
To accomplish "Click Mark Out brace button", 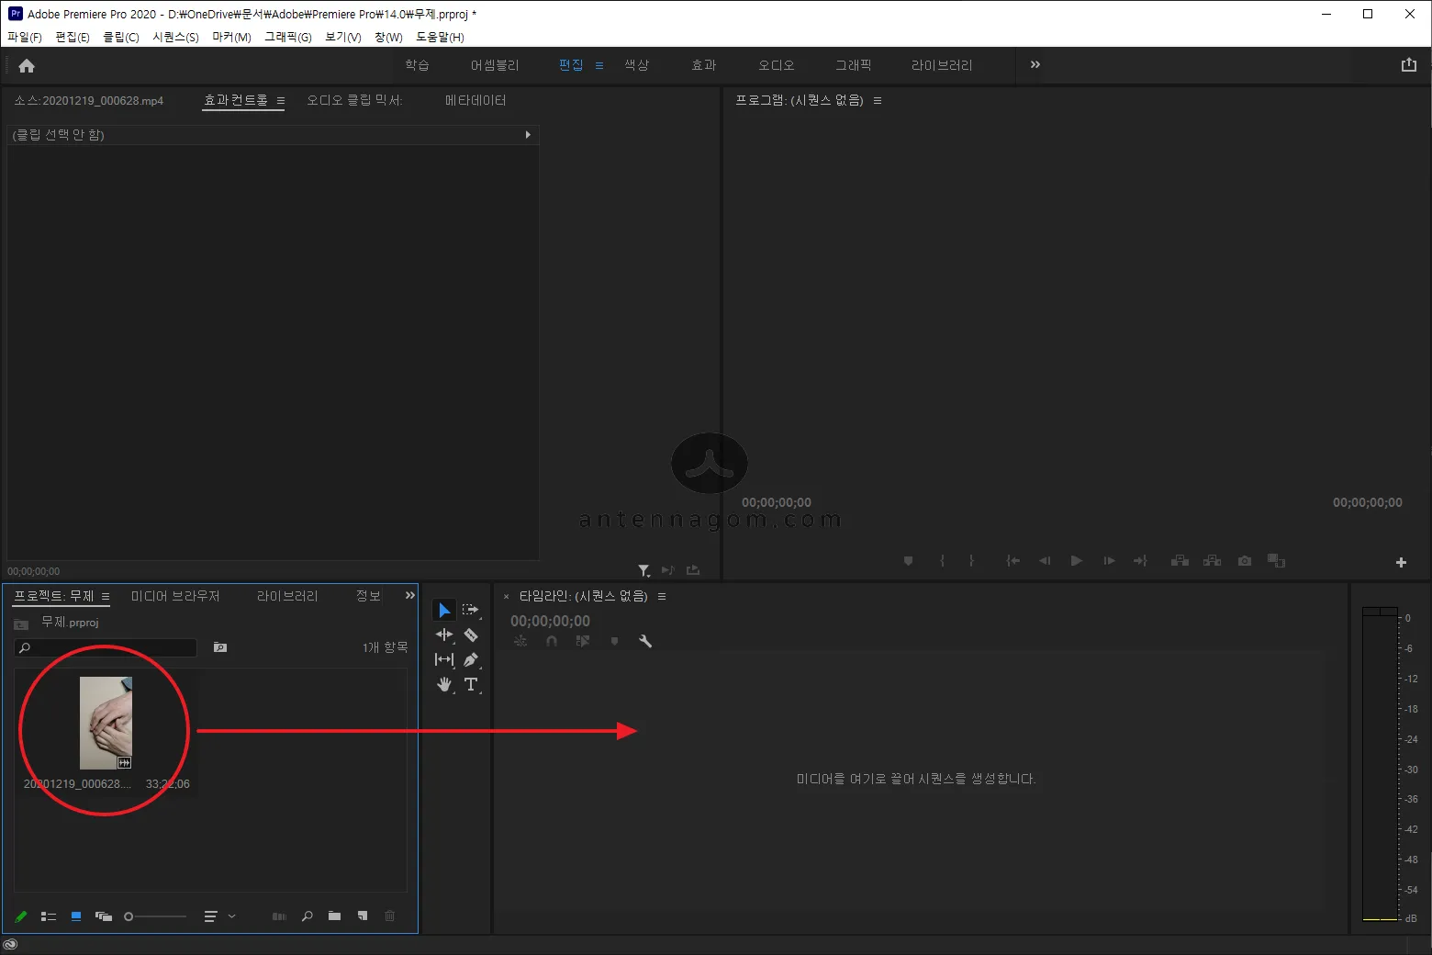I will coord(971,561).
